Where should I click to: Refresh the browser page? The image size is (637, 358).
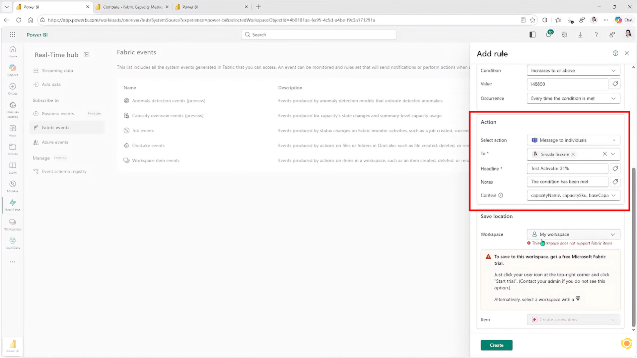coord(19,20)
